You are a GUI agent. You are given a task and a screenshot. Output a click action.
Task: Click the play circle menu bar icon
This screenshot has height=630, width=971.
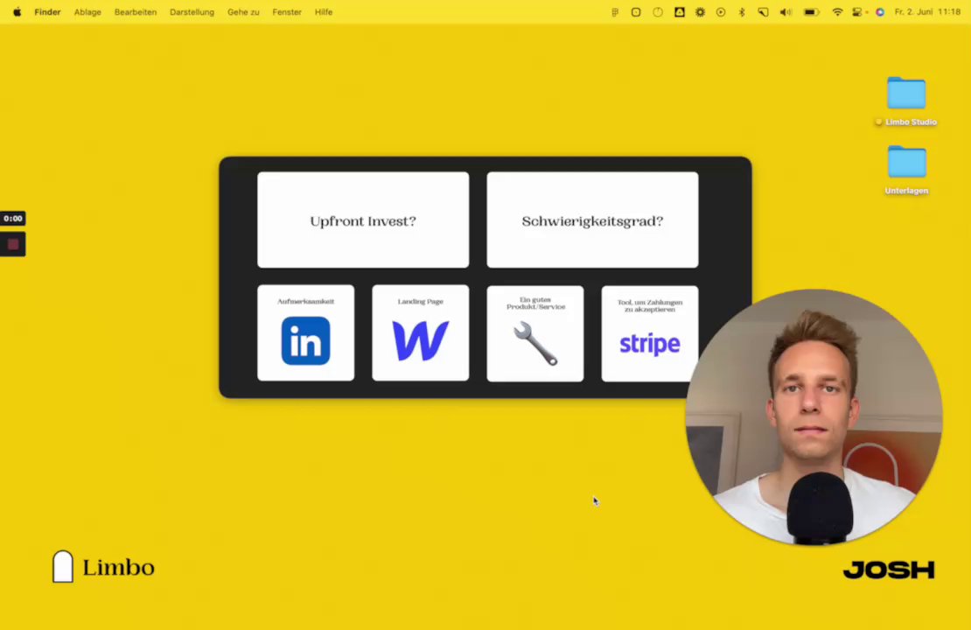point(721,11)
